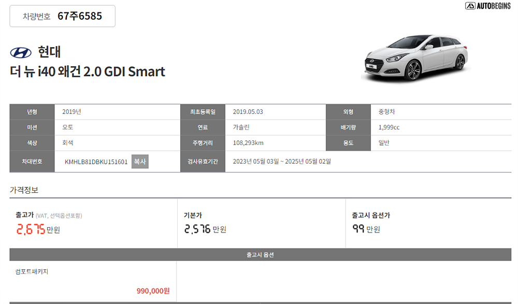Click the AUTOBEGINS logo
Screen dimensions: 518x304
(488, 6)
